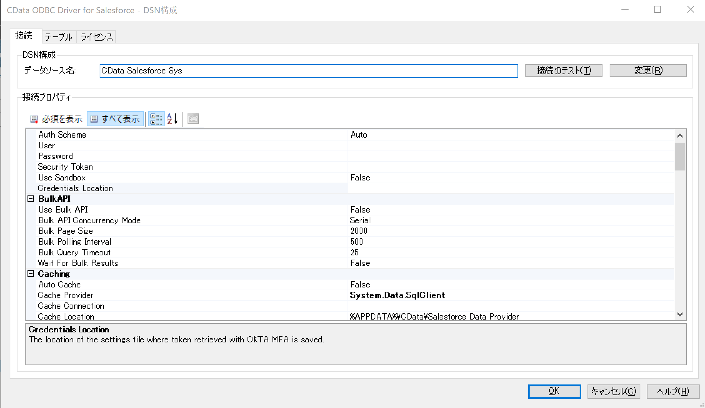This screenshot has width=705, height=408.
Task: Click the すべて表示 (show all) toolbar button
Action: click(x=115, y=119)
